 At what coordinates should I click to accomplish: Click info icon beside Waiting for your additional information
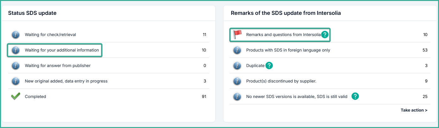[16, 50]
